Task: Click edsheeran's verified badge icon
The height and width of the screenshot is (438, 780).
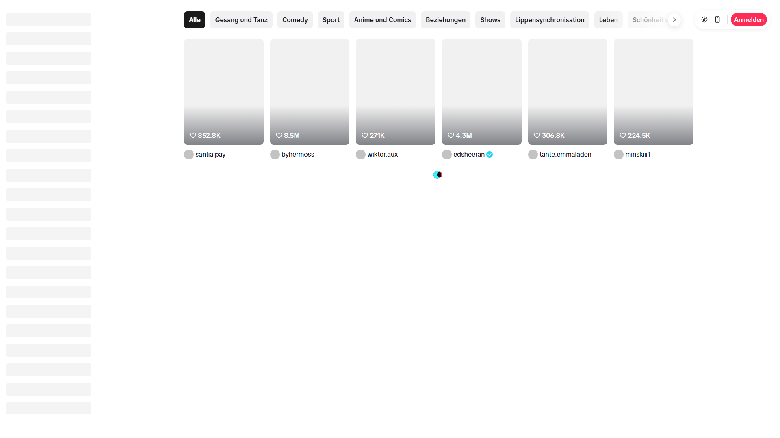Action: tap(490, 155)
